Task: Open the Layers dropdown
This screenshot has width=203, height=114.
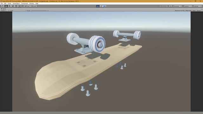Action: point(188,6)
